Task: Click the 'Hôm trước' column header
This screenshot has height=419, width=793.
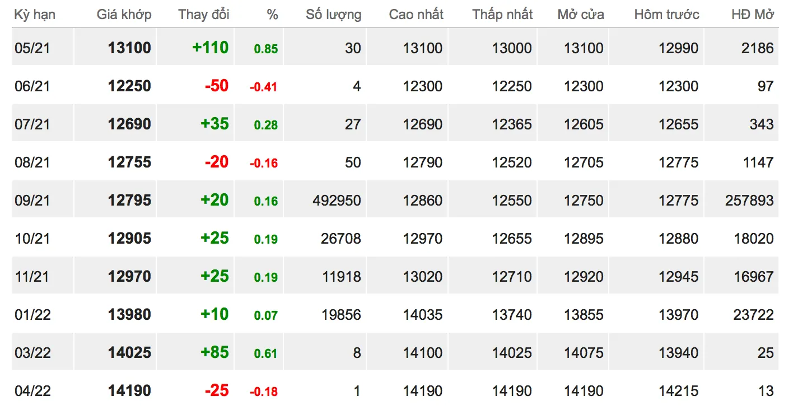Action: (666, 15)
